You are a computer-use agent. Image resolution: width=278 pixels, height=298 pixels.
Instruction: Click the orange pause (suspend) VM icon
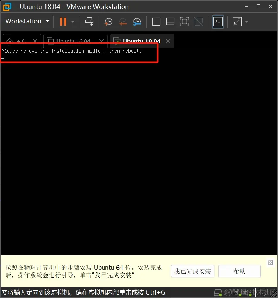[x=63, y=21]
